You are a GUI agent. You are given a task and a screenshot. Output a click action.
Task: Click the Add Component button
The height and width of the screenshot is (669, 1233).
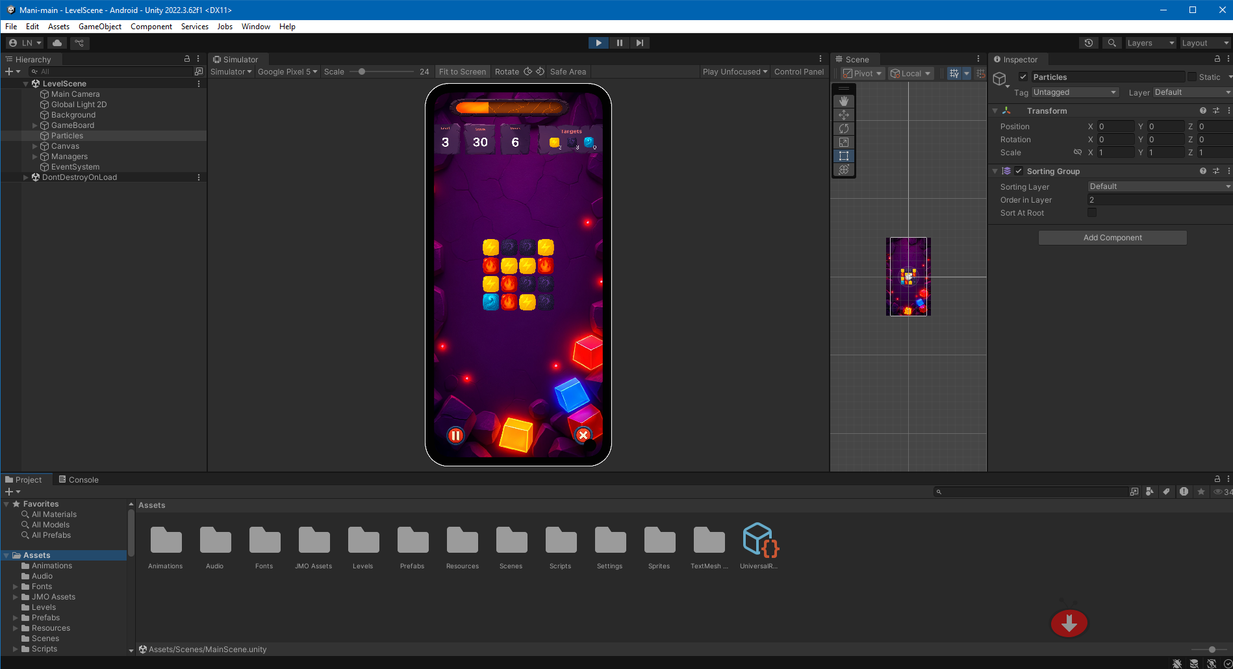(1112, 238)
